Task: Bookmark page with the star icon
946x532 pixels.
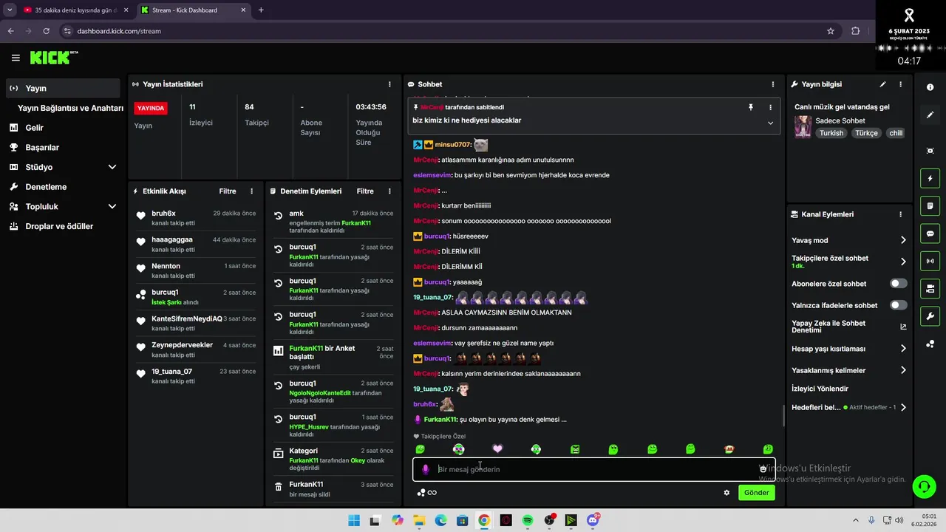Action: 831,31
